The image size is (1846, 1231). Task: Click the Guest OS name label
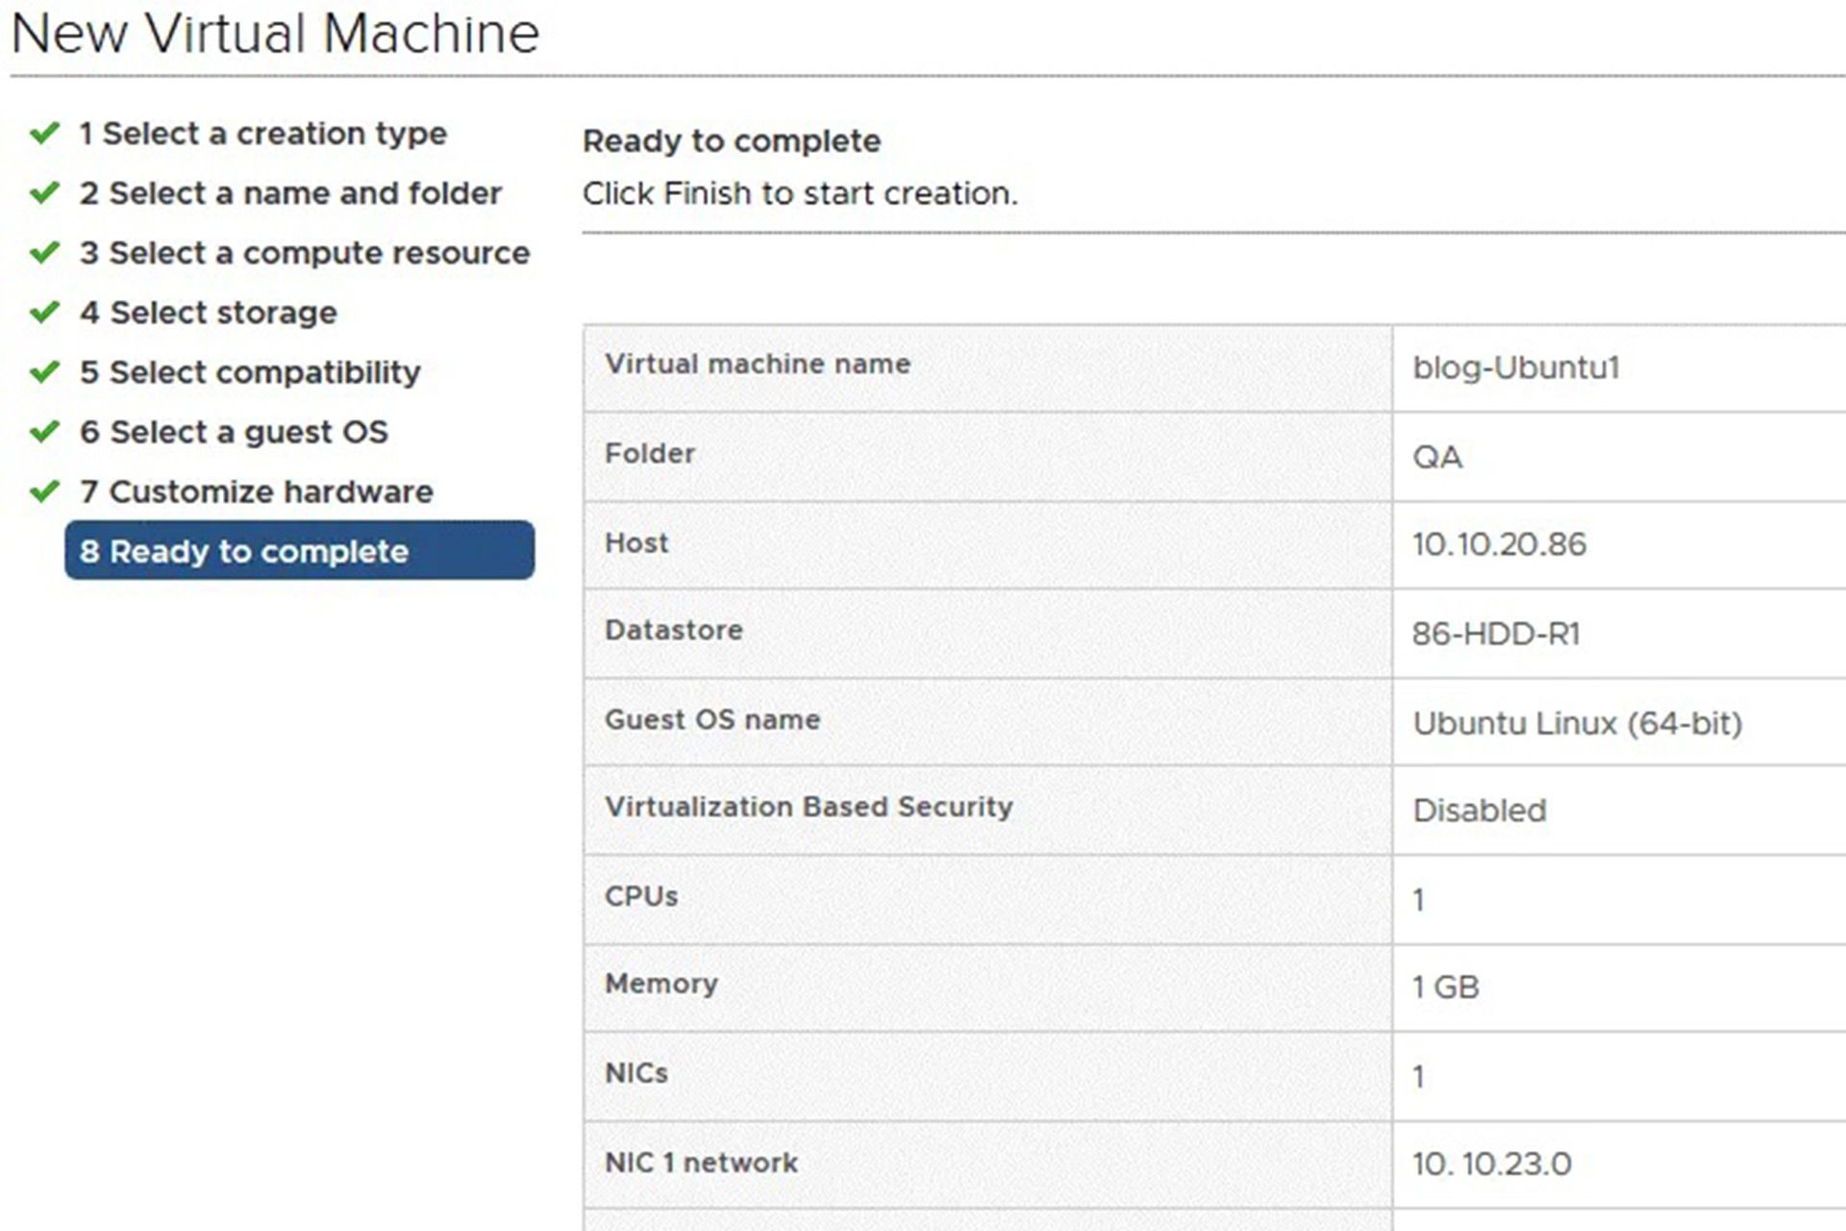point(711,719)
